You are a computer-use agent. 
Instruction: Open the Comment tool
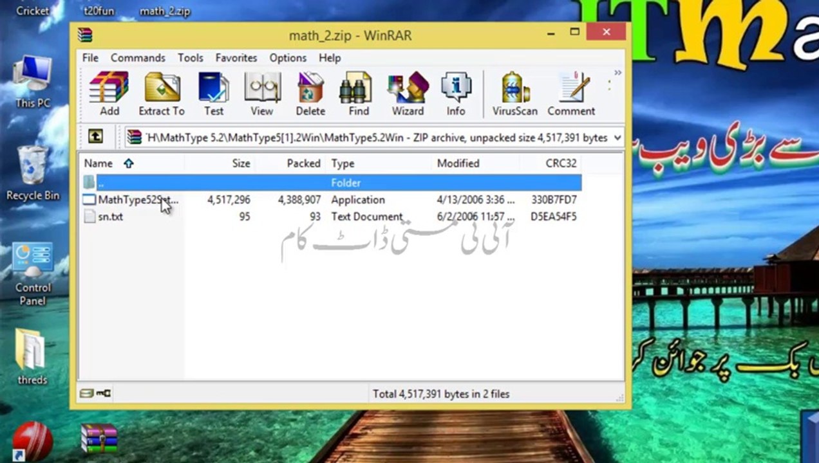[571, 94]
